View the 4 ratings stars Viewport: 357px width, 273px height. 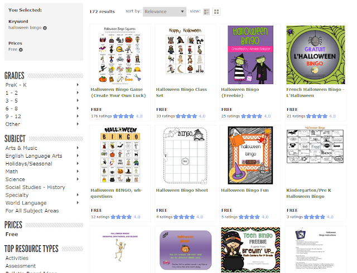(x=184, y=217)
